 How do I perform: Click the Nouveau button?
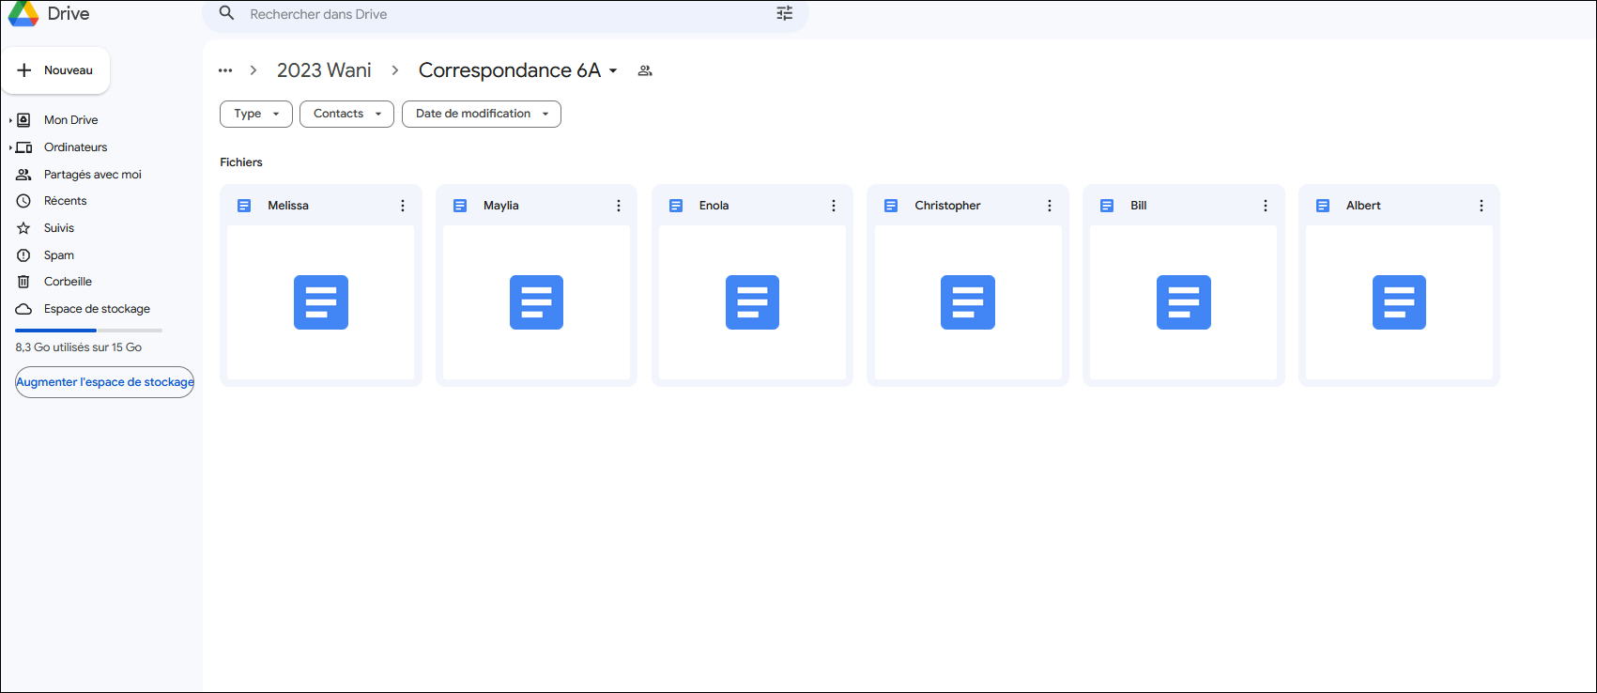pyautogui.click(x=55, y=70)
